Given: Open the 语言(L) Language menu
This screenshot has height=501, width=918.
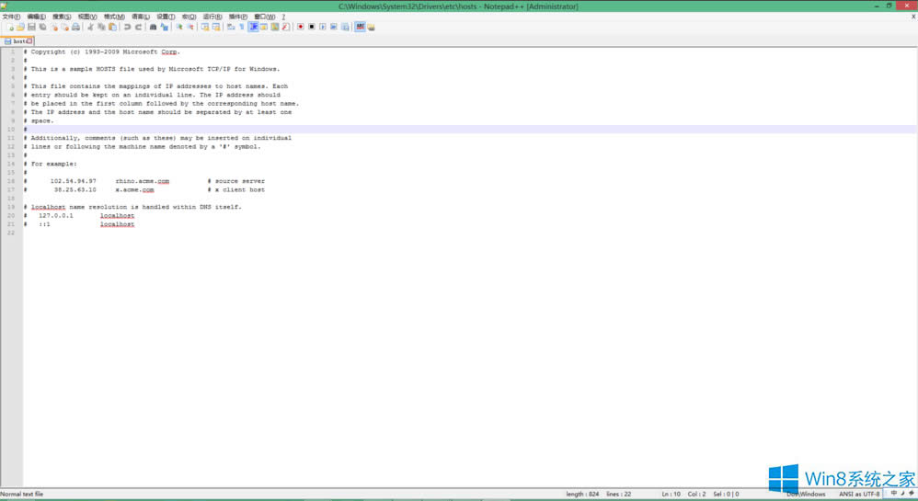Looking at the screenshot, I should [141, 17].
